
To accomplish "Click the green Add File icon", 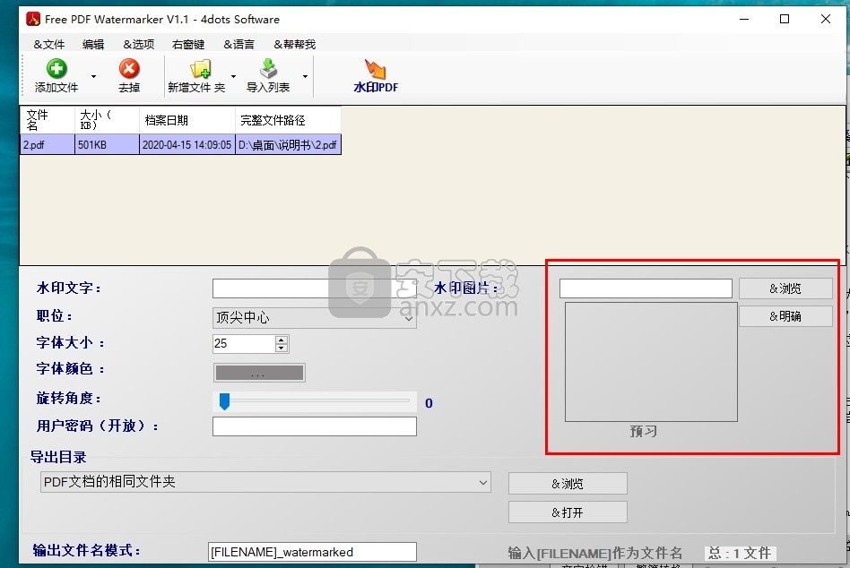I will pos(56,70).
